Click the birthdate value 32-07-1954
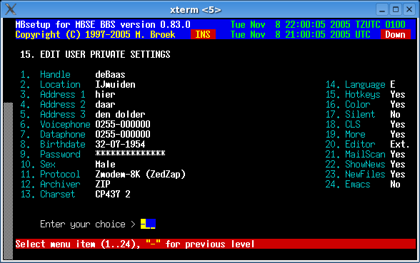Viewport: 420px width, 263px height. tap(120, 144)
